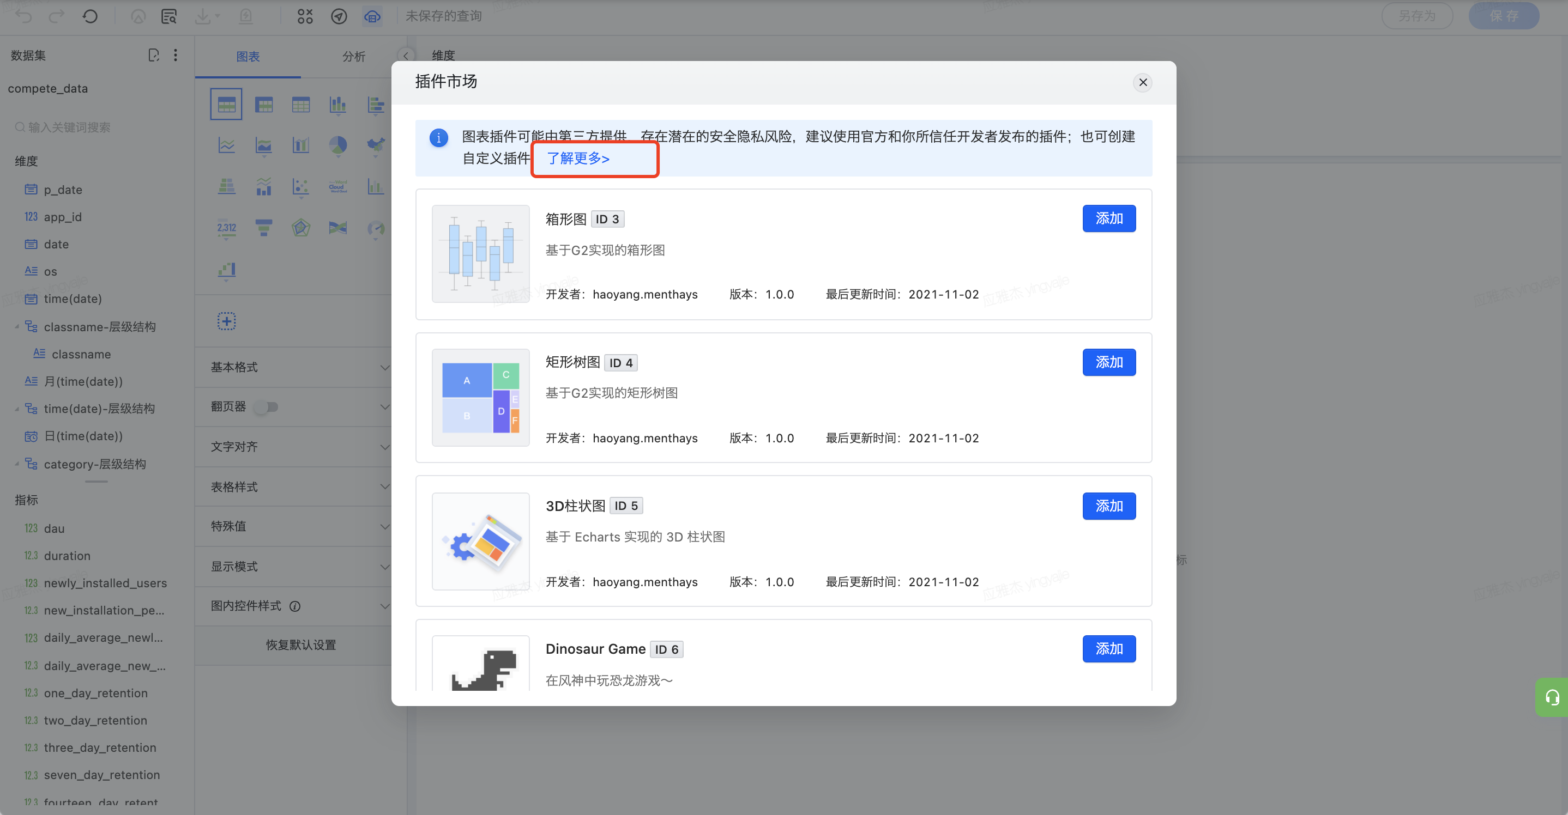Select the pie chart icon
The width and height of the screenshot is (1568, 815).
tap(338, 145)
